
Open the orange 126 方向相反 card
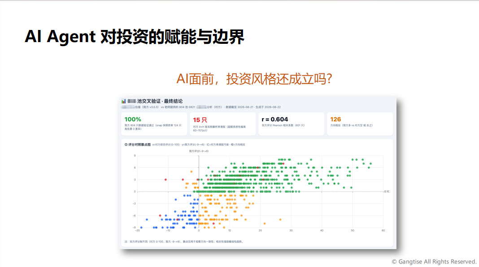(x=360, y=124)
